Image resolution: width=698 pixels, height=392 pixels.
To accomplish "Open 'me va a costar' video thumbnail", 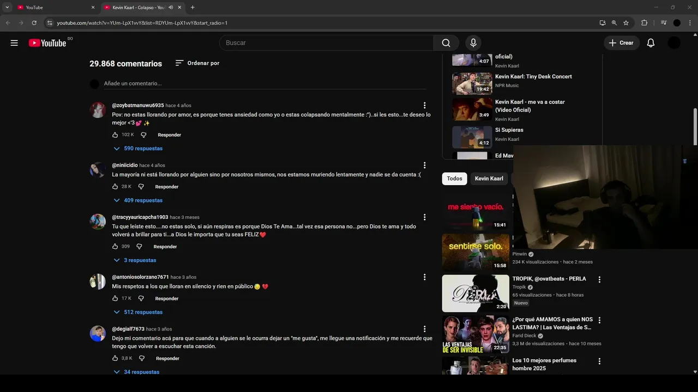I will coord(472,109).
